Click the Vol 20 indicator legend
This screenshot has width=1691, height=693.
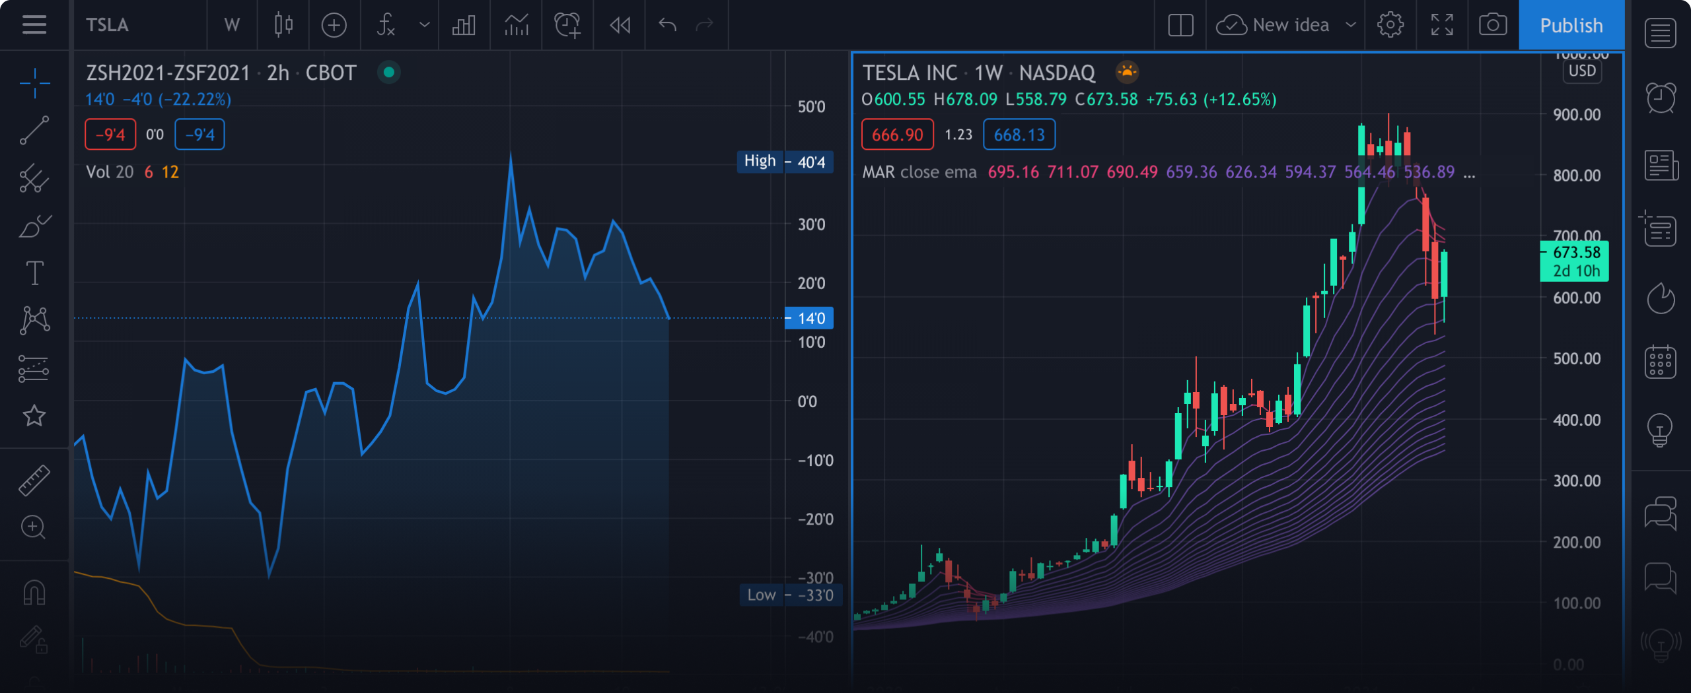pos(132,172)
